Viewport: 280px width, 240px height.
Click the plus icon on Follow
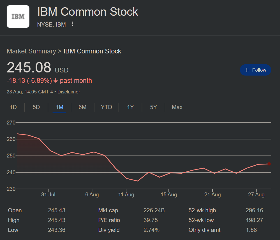(x=247, y=70)
